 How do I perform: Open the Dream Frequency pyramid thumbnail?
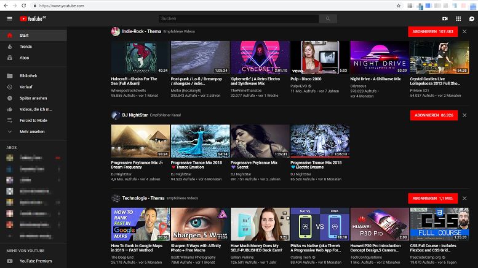140,141
